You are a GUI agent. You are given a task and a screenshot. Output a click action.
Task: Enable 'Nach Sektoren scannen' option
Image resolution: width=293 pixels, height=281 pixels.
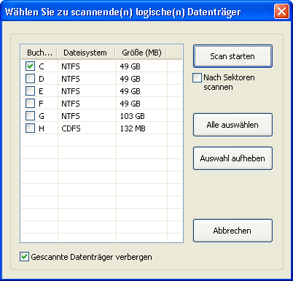(197, 78)
